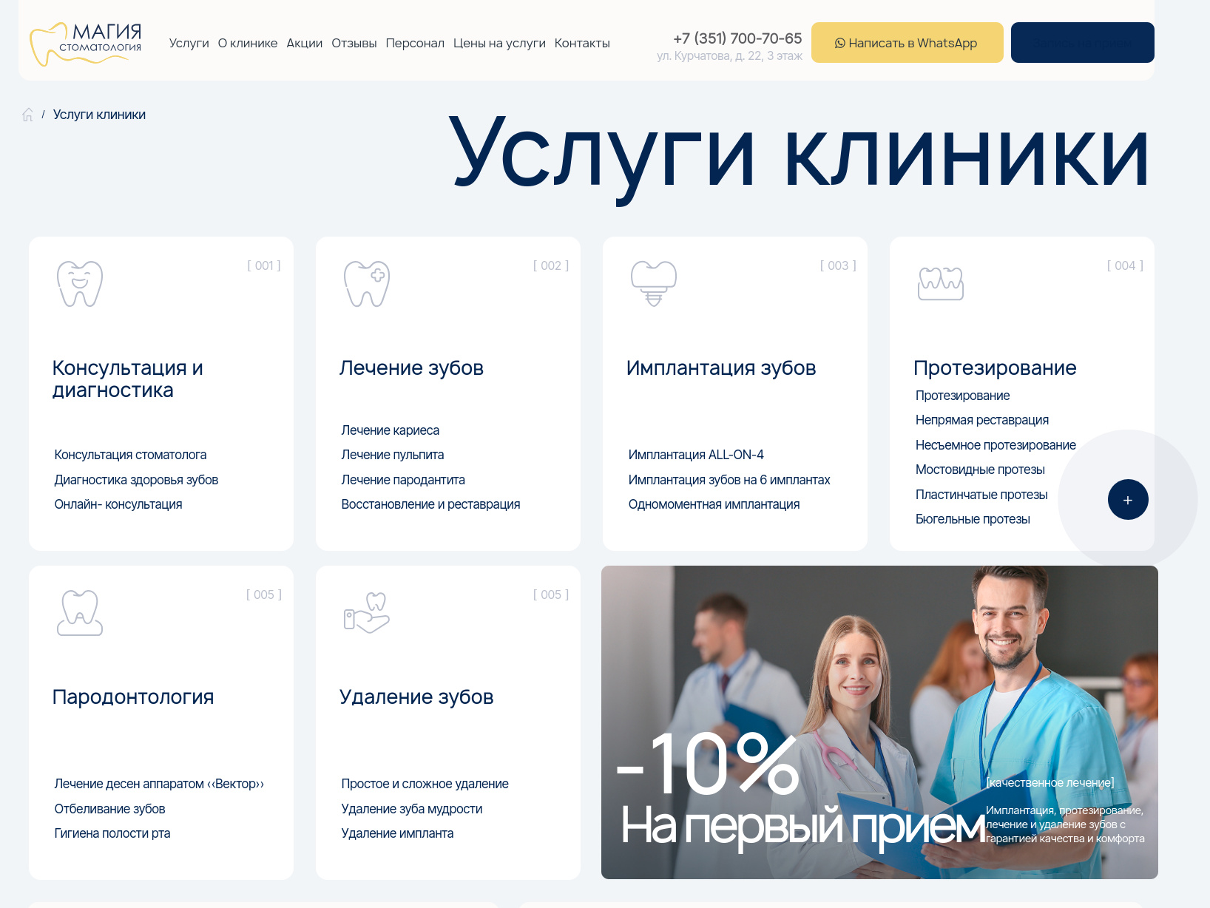The width and height of the screenshot is (1210, 908).
Task: Call the phone number +7 (351) 700-70-65
Action: click(x=737, y=38)
